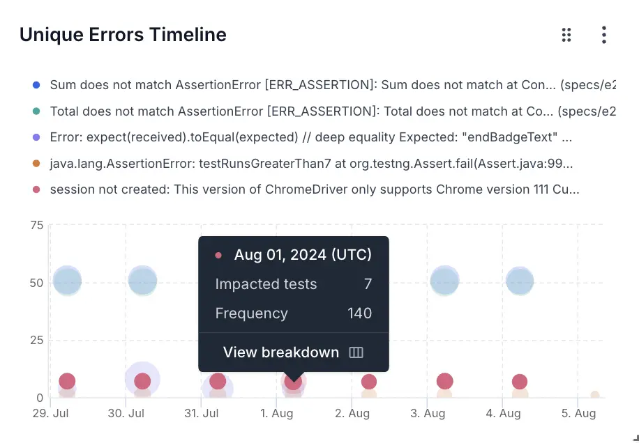
Task: Click the six-dot drag handle icon
Action: [x=566, y=35]
